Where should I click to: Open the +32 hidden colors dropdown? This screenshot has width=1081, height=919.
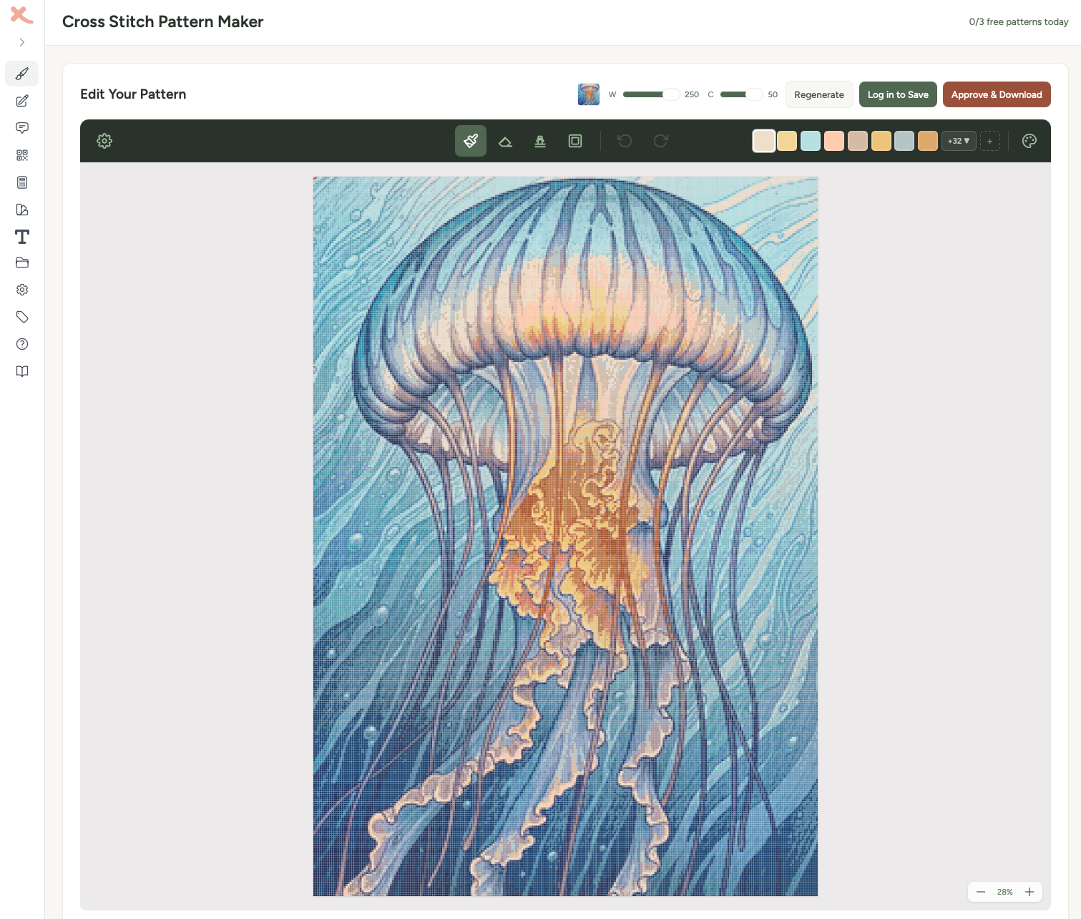click(x=959, y=141)
